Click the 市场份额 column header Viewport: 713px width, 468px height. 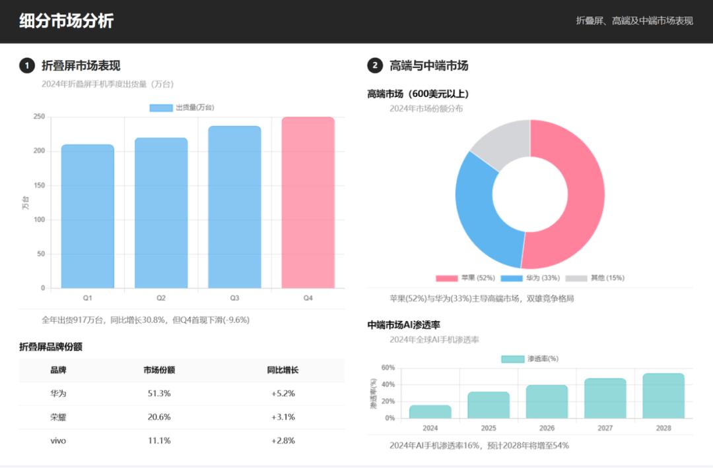[x=159, y=370]
